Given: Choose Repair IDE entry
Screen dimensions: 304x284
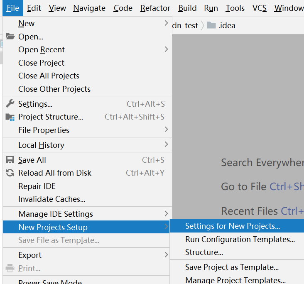Looking at the screenshot, I should (x=37, y=186).
